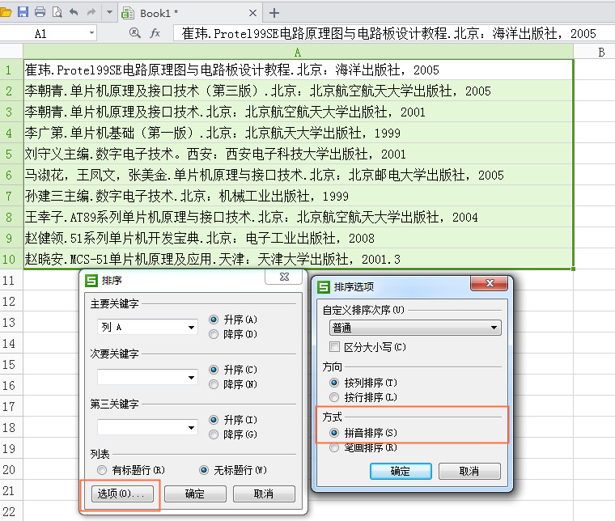The height and width of the screenshot is (521, 615).
Task: Select 按行排序(L) direction
Action: click(363, 397)
